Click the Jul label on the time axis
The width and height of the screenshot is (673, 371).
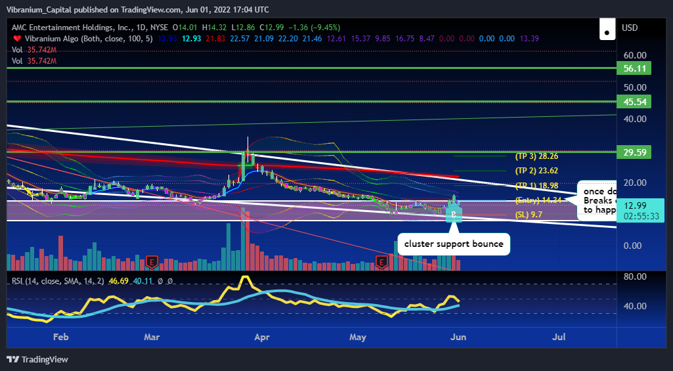tap(558, 337)
